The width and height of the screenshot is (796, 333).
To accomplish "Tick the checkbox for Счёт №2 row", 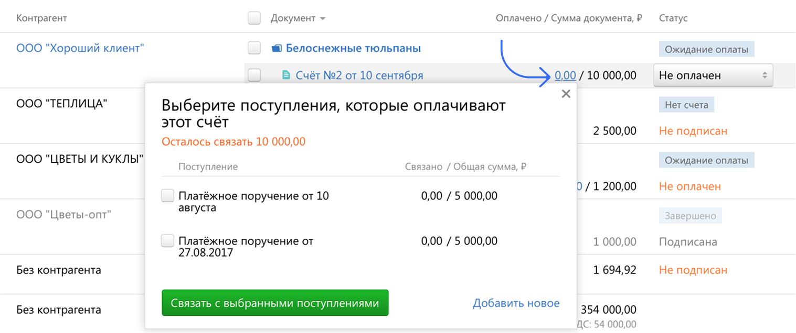I will [254, 75].
